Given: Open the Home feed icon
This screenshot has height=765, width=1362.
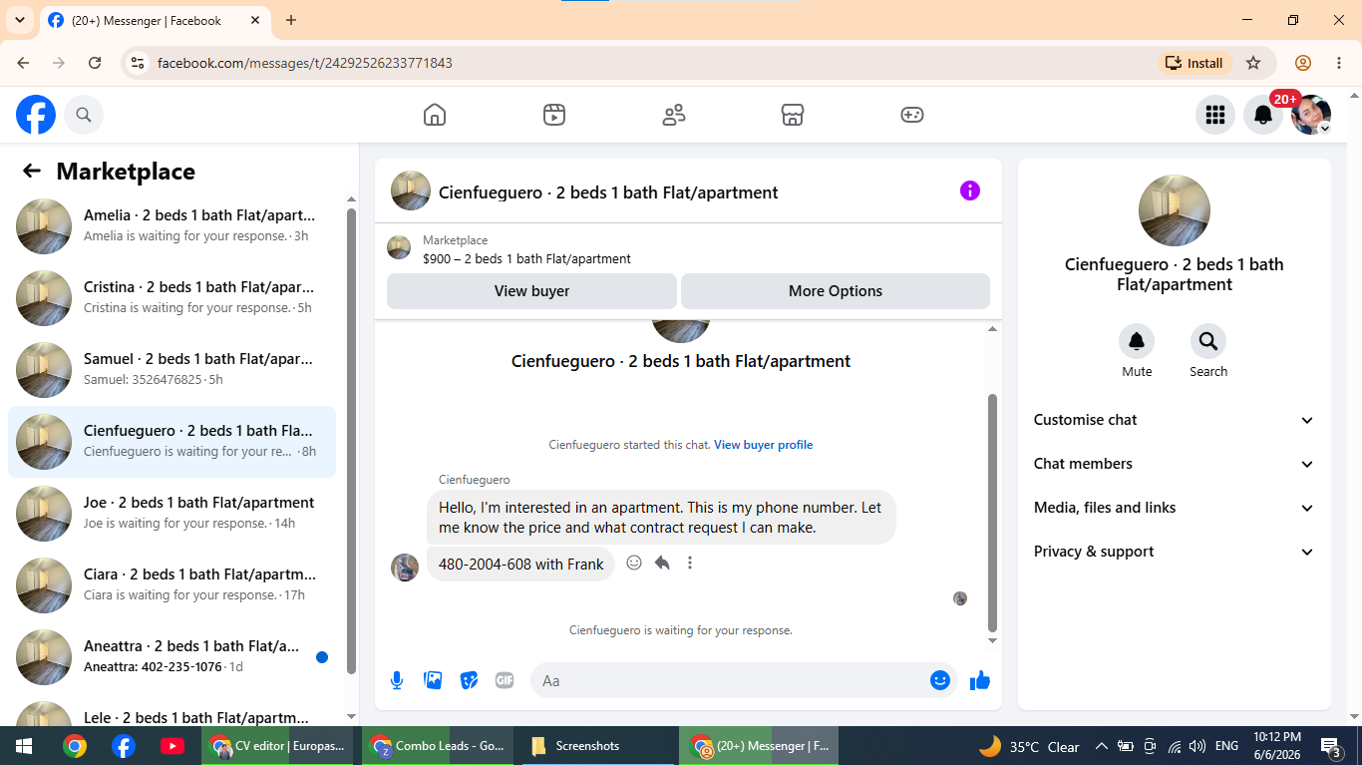Looking at the screenshot, I should click(435, 115).
